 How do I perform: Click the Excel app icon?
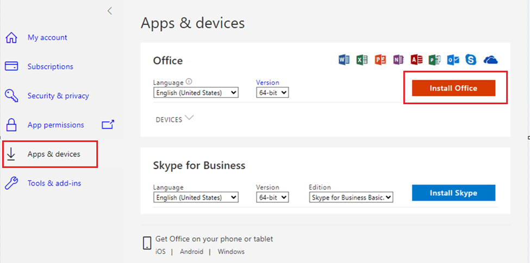click(x=362, y=60)
